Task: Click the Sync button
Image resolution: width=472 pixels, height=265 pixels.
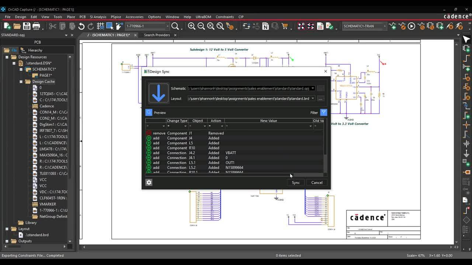Action: point(295,182)
